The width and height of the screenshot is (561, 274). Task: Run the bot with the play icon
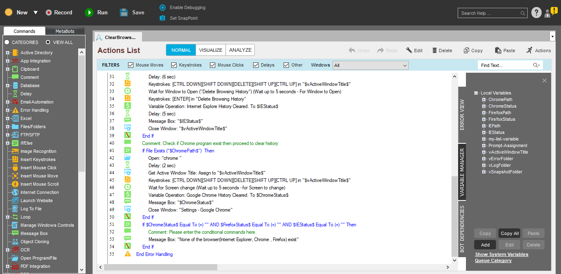click(89, 13)
